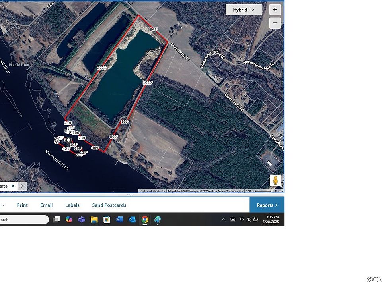Select the Email option

(x=47, y=205)
